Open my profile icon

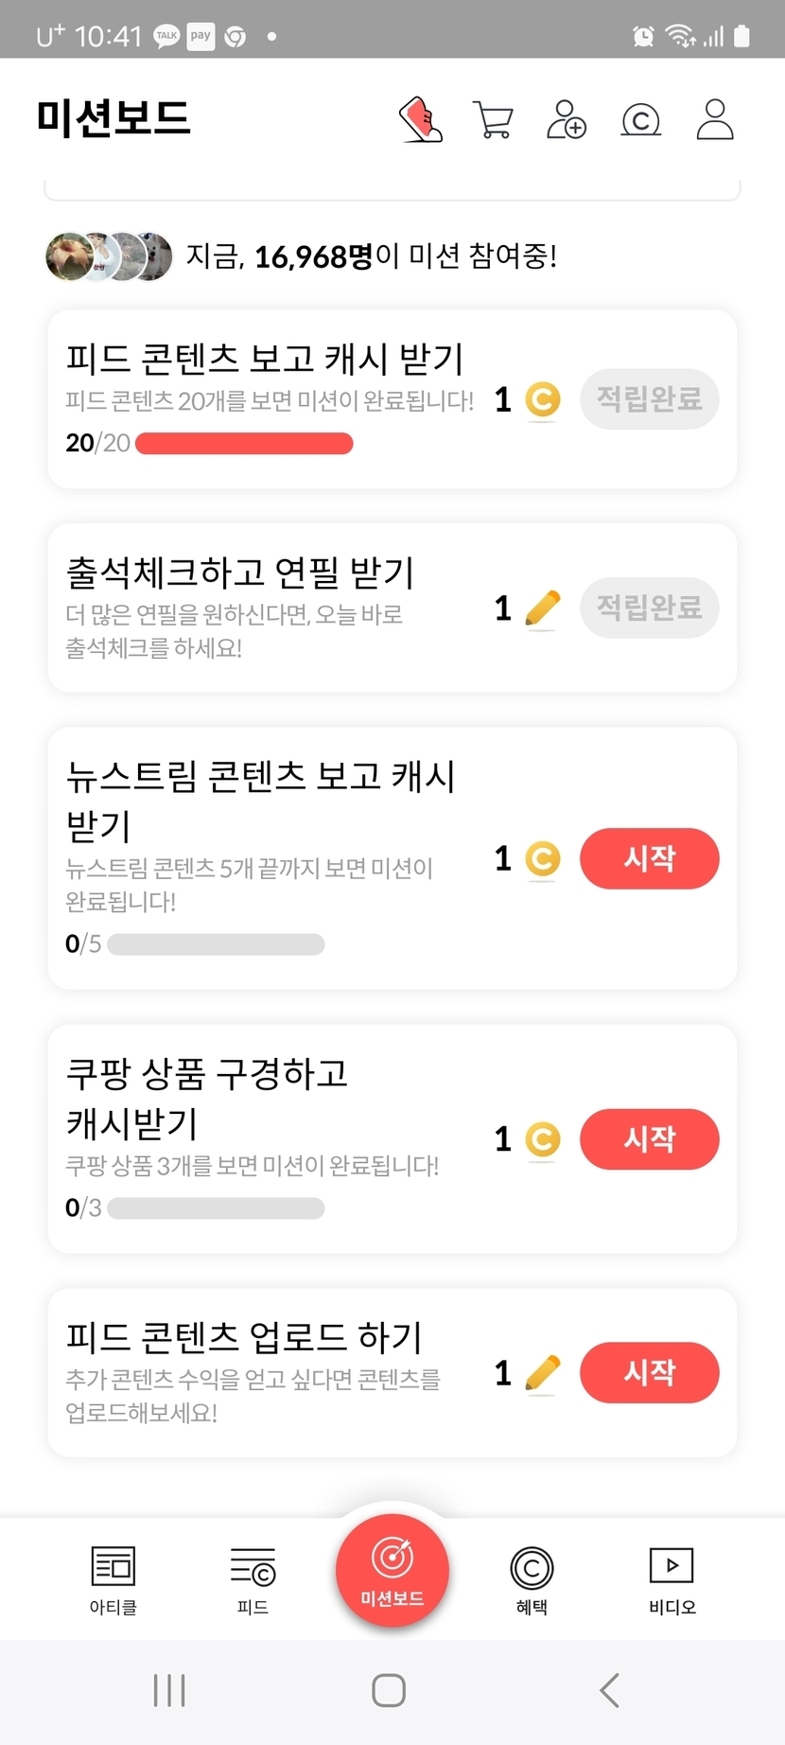click(x=715, y=120)
